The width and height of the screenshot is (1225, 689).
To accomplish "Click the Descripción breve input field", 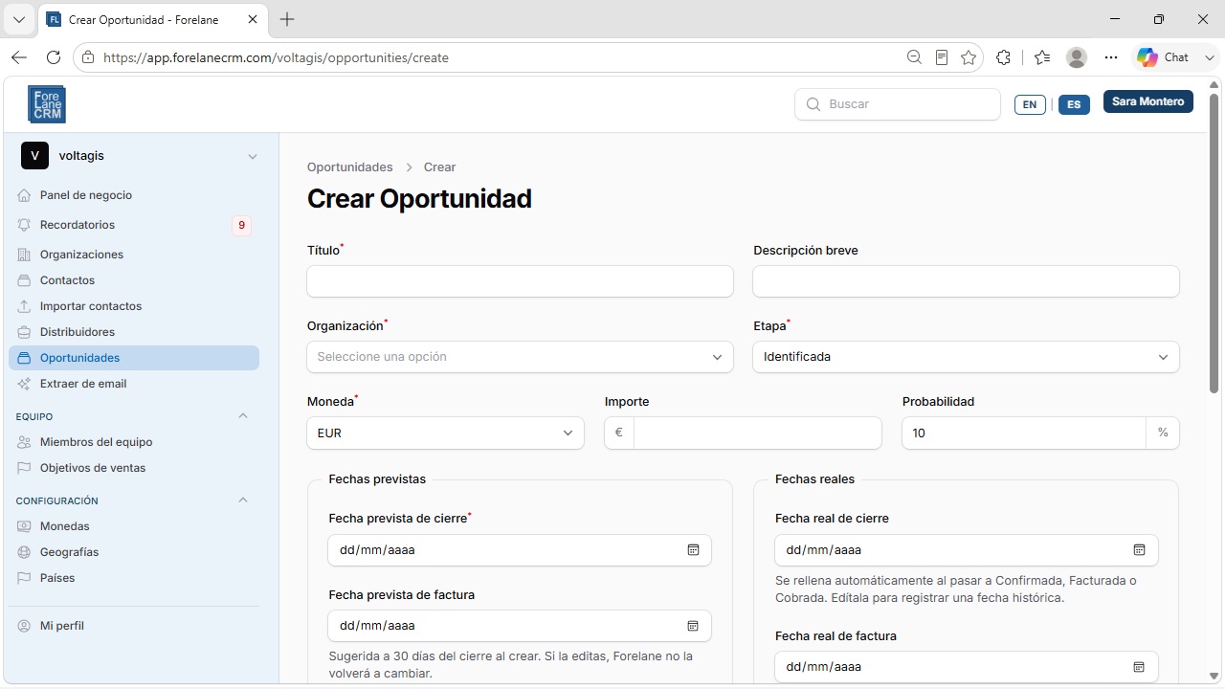I will click(966, 281).
